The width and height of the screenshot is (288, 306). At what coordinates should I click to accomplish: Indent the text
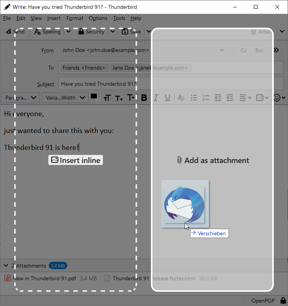(230, 98)
